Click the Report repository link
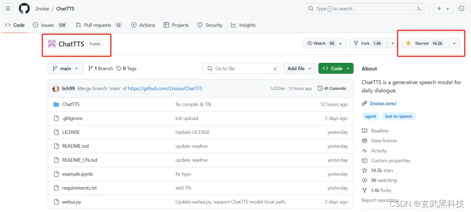Viewport: 471px width, 212px height. tap(380, 200)
